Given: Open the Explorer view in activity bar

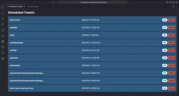Looking at the screenshot, I should (x=3, y=7).
